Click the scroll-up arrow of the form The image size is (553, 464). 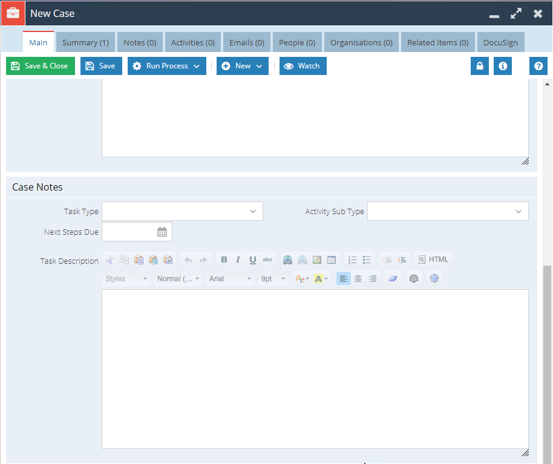547,84
